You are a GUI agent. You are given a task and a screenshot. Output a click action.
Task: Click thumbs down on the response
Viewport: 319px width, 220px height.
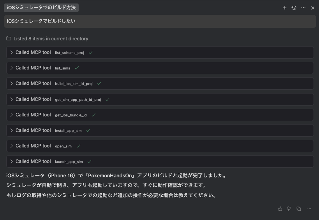click(289, 209)
